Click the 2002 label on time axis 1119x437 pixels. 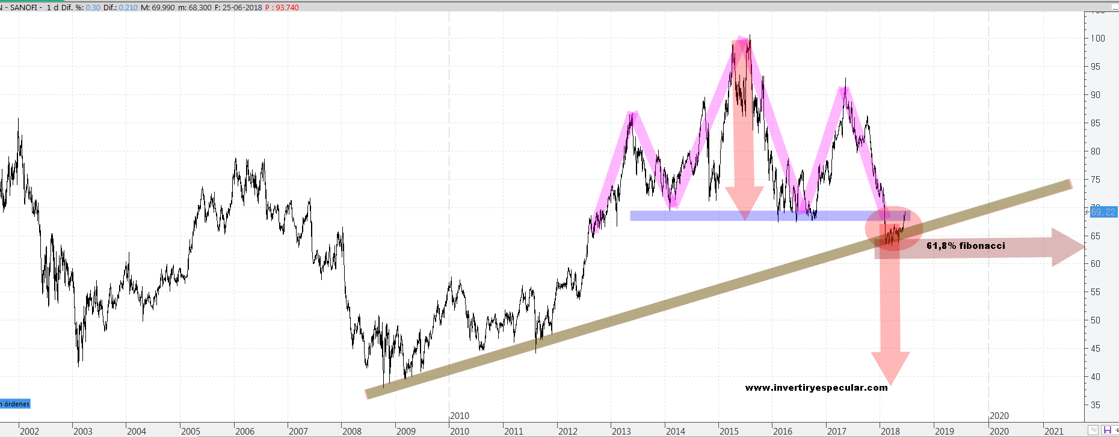click(x=29, y=431)
